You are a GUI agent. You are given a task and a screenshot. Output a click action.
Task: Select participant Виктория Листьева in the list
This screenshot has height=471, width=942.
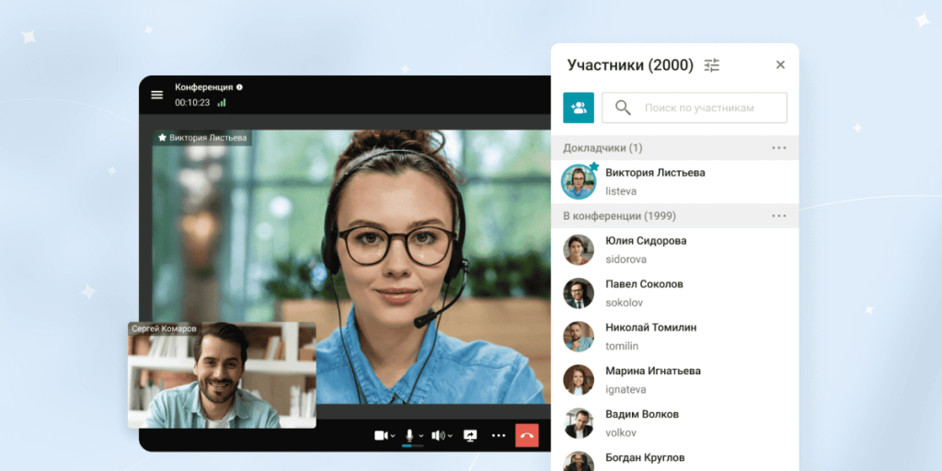(x=674, y=181)
